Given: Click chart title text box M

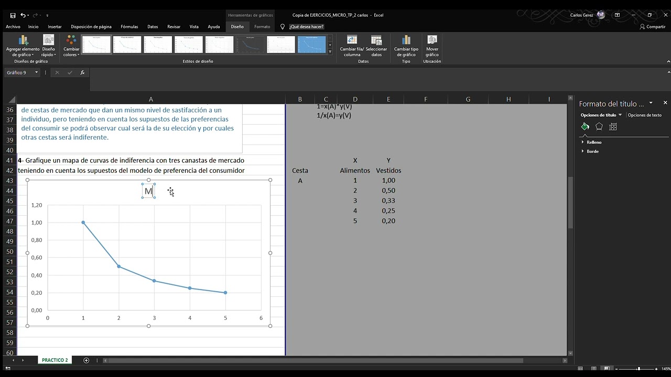Looking at the screenshot, I should (148, 191).
